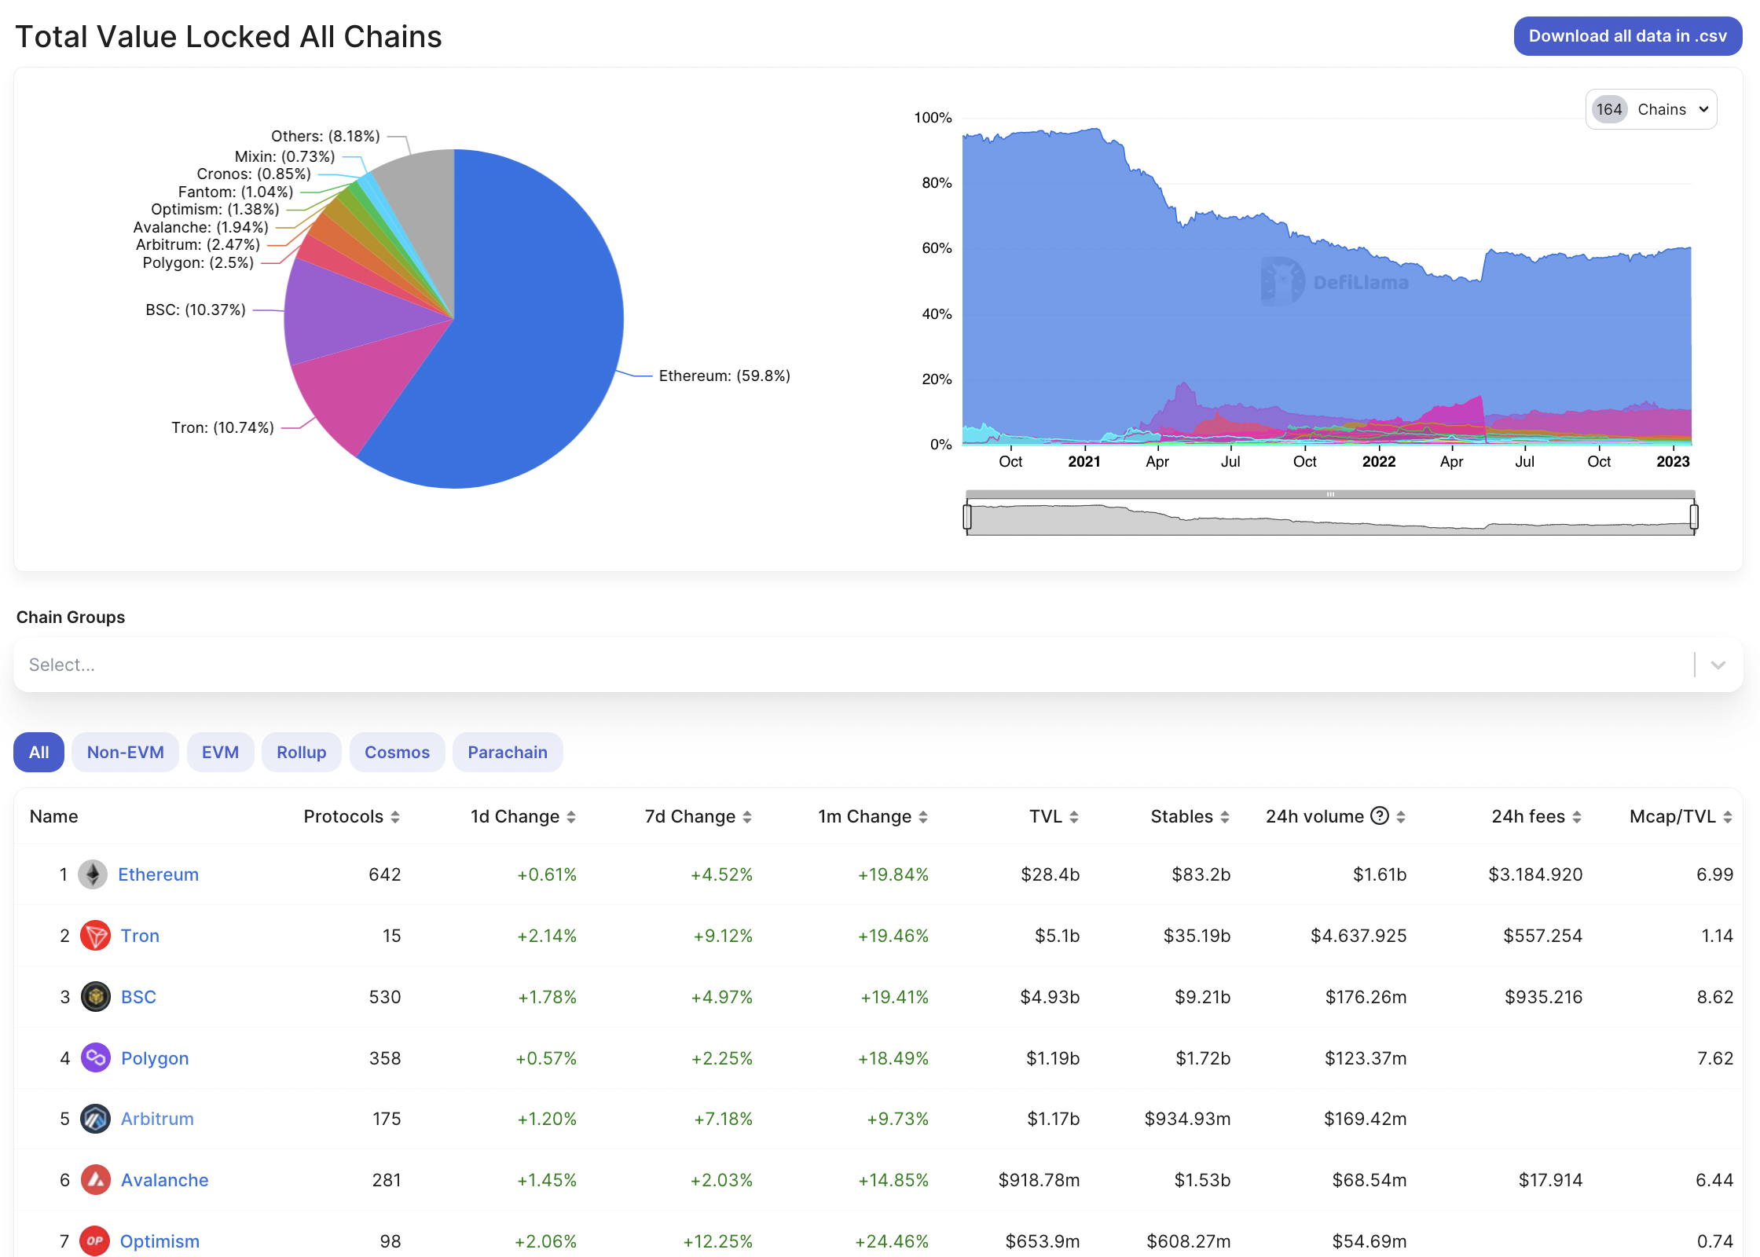Click Ethereum TVL value $28.4b
1760x1257 pixels.
[x=1050, y=874]
